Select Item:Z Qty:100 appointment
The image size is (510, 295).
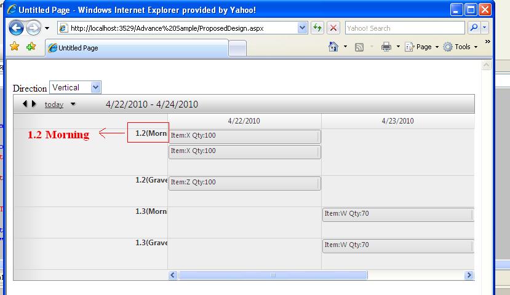pos(245,183)
